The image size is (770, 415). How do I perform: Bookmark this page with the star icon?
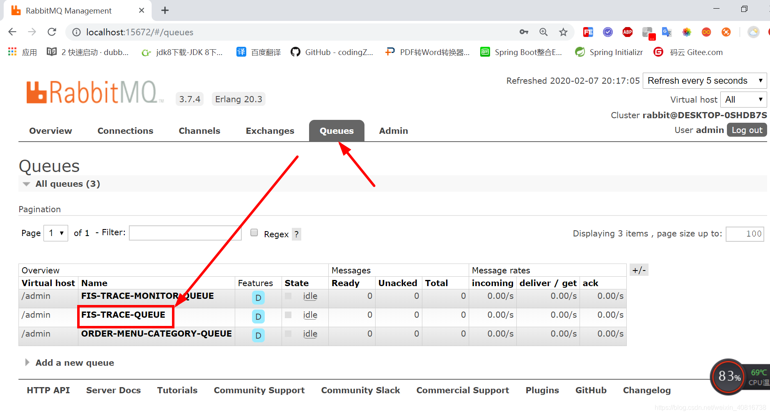coord(563,32)
